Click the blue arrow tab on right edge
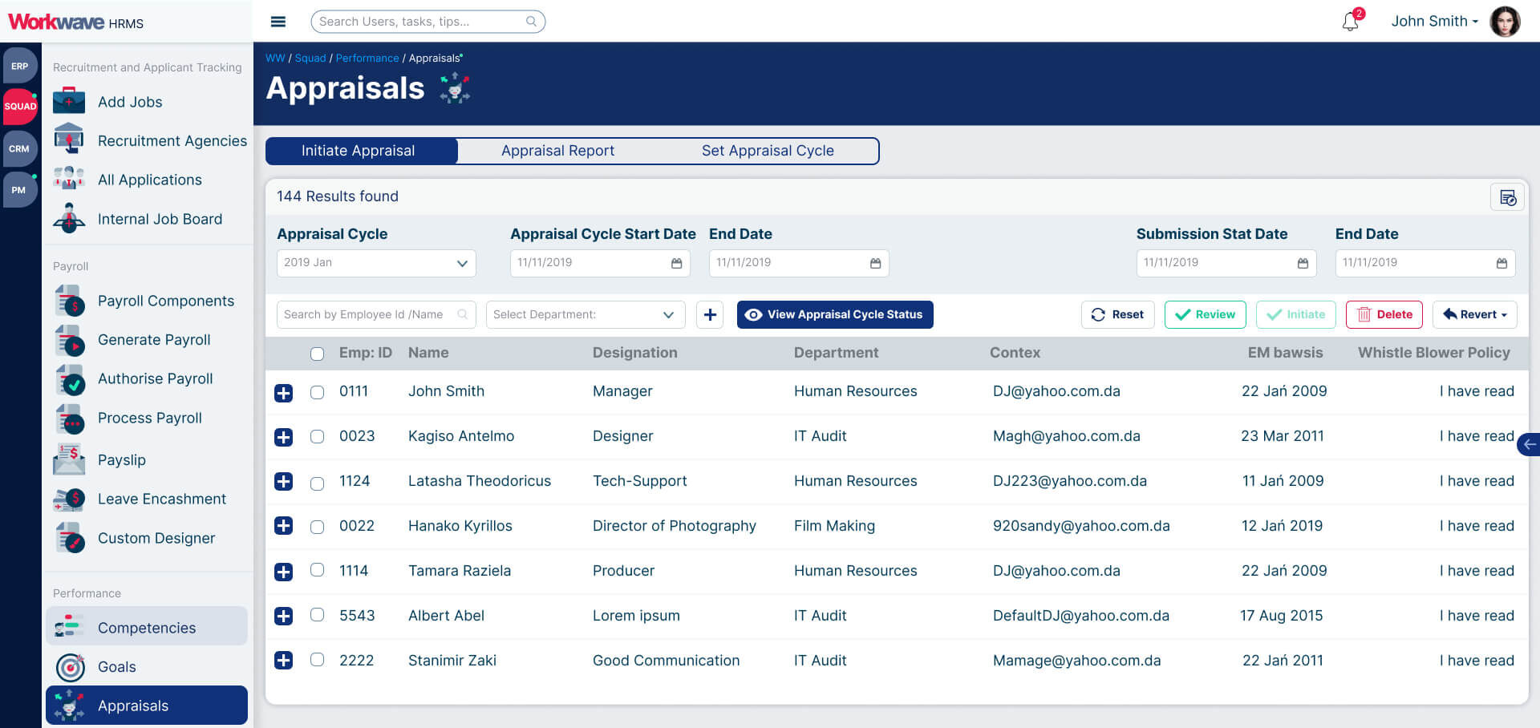 coord(1529,444)
